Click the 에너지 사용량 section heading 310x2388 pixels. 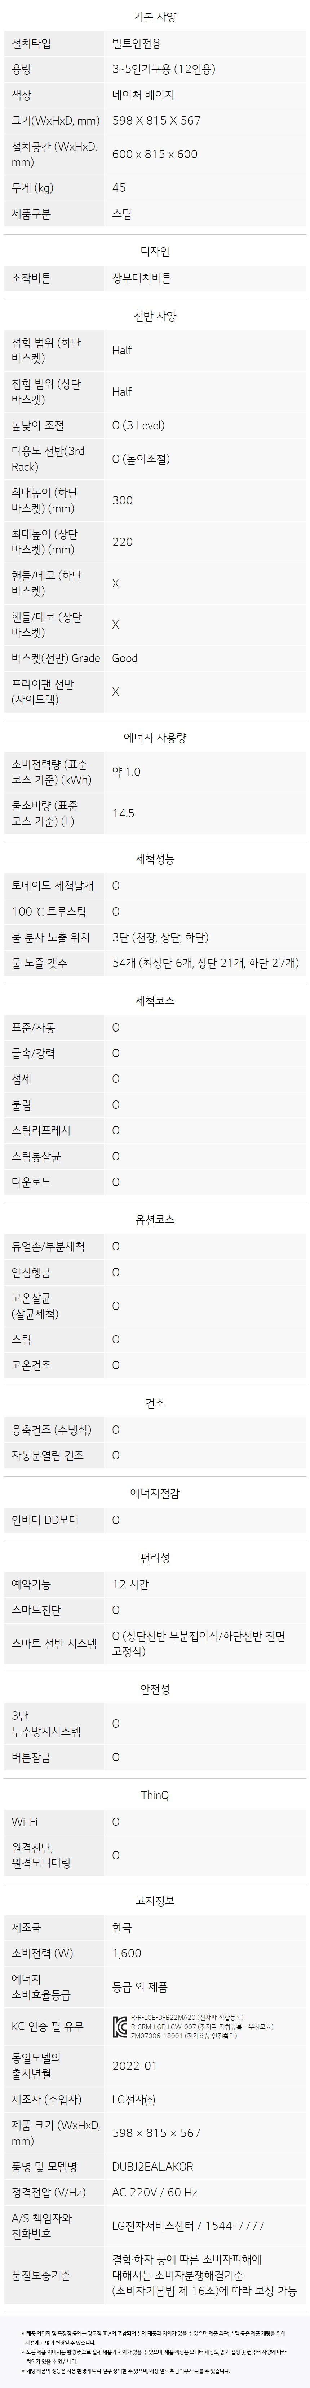click(155, 738)
